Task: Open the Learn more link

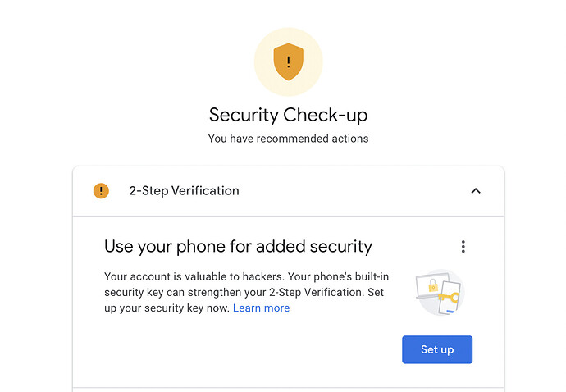Action: [x=261, y=308]
